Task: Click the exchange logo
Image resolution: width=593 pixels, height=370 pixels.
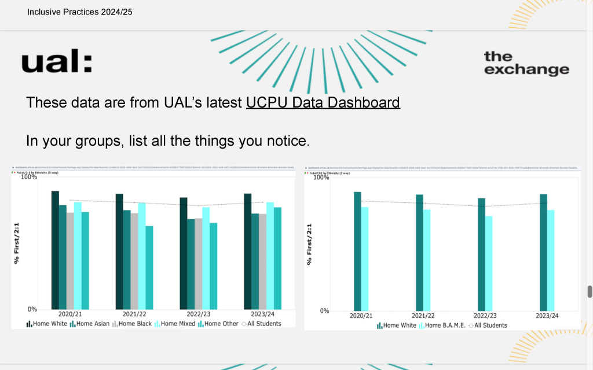Action: tap(526, 64)
